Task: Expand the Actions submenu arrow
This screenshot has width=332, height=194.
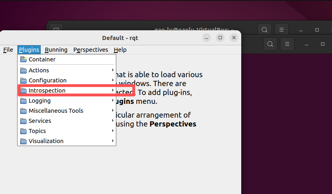Action: tap(113, 70)
